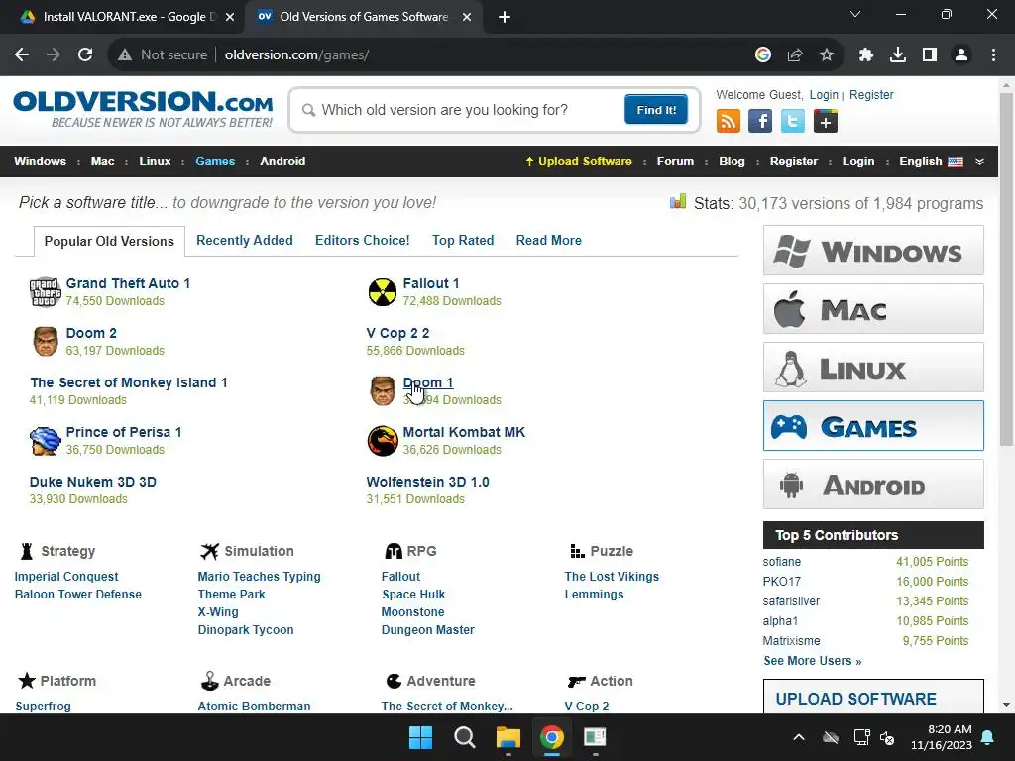This screenshot has height=761, width=1015.
Task: Open the Forum nav link
Action: click(675, 162)
